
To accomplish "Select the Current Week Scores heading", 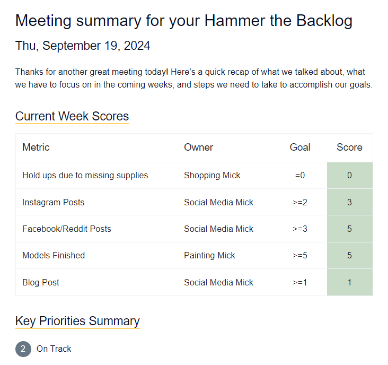I will [x=72, y=116].
